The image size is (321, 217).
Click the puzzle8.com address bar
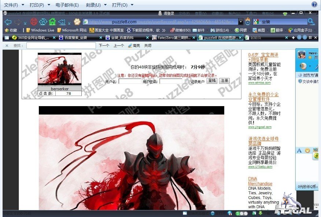161,22
